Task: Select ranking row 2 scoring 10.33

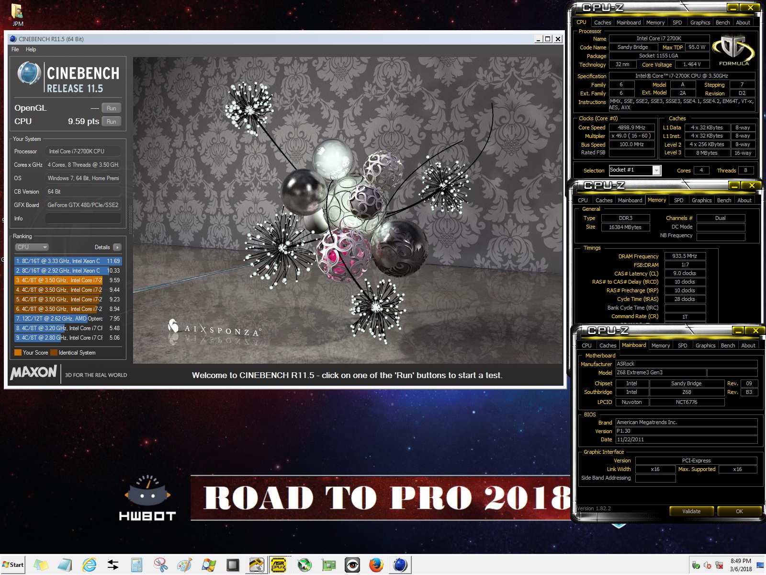Action: pyautogui.click(x=68, y=271)
